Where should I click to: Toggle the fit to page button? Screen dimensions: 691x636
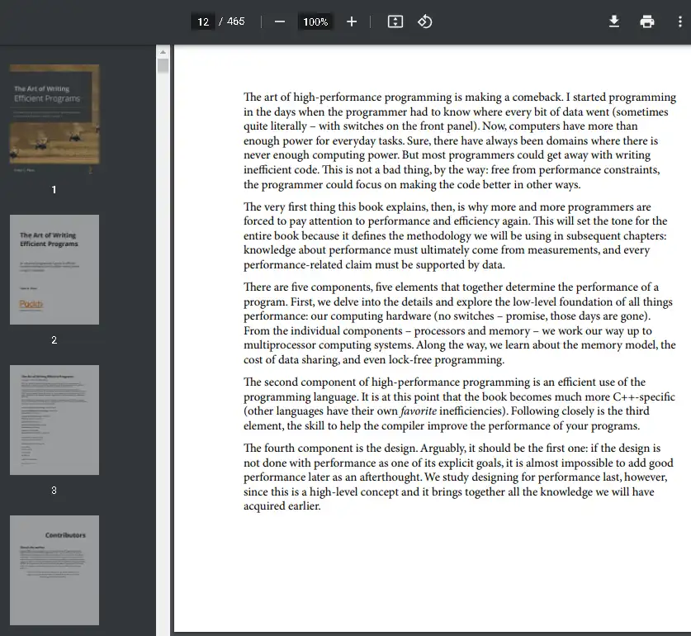(x=395, y=21)
